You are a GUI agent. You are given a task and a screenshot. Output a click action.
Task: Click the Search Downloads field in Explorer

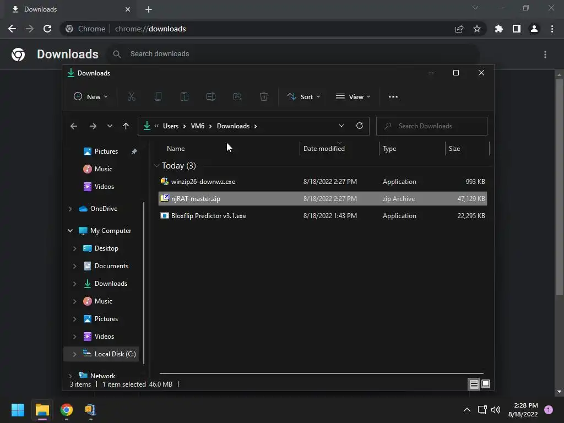click(432, 126)
